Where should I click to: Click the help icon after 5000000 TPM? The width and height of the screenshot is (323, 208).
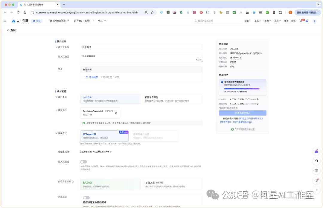click(x=110, y=152)
